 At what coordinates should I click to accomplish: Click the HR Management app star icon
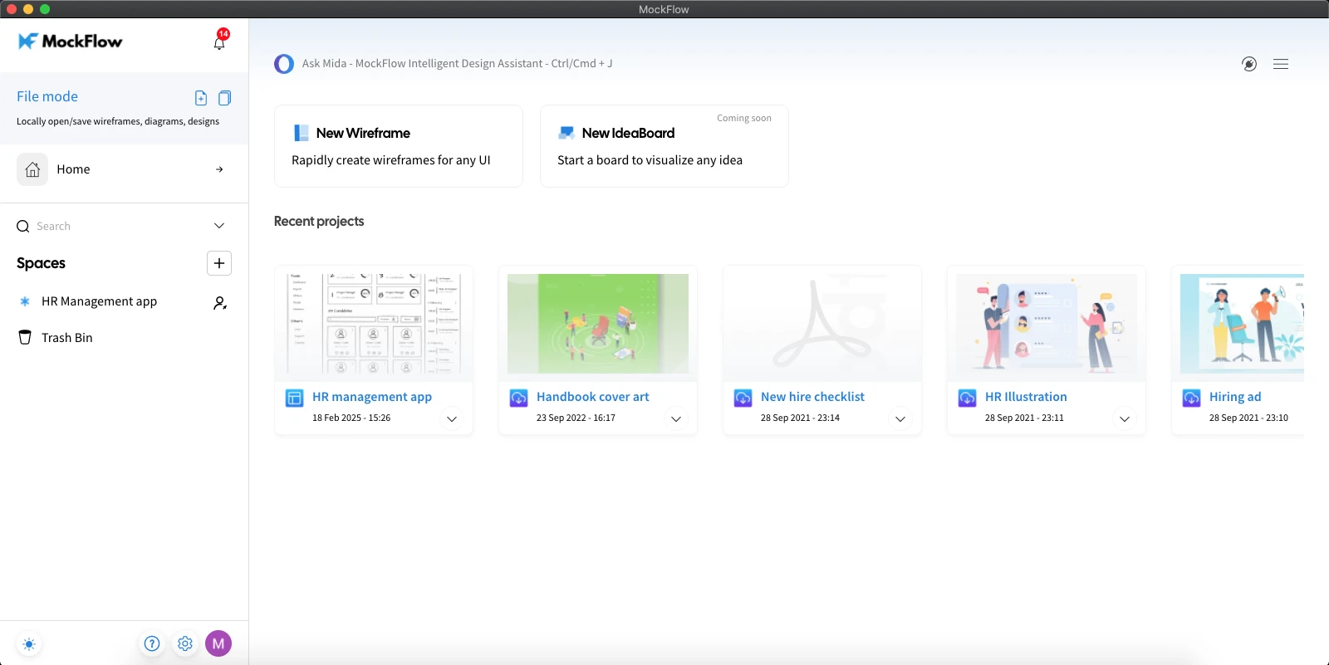[25, 301]
